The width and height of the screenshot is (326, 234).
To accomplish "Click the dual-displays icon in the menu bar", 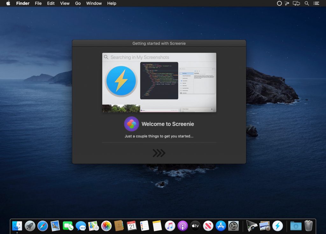I will pos(296,4).
